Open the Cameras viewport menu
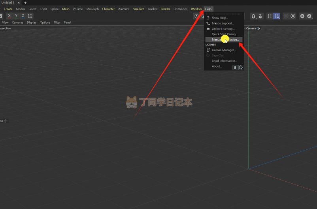The width and height of the screenshot is (317, 209). [x=17, y=23]
